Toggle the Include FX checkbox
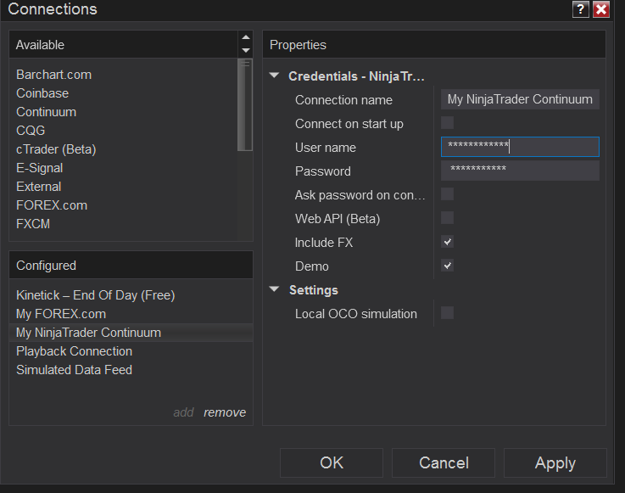 [x=447, y=242]
